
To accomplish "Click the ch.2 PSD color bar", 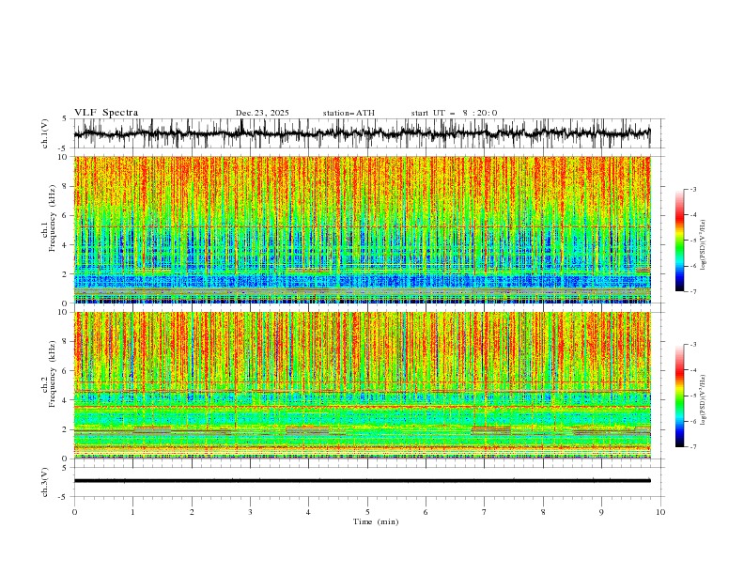I will (x=679, y=396).
